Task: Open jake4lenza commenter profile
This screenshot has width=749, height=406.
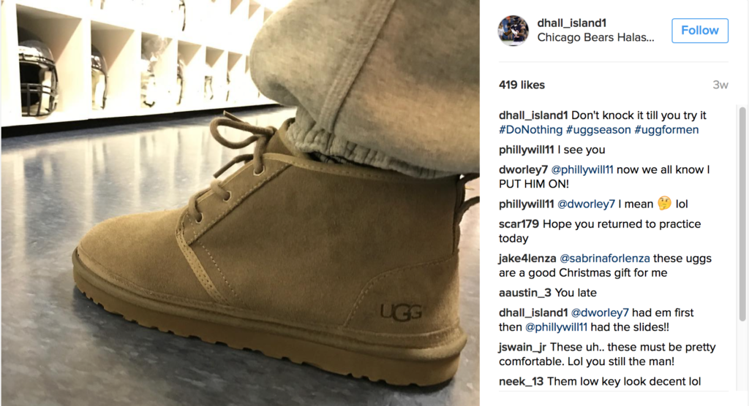Action: tap(527, 258)
